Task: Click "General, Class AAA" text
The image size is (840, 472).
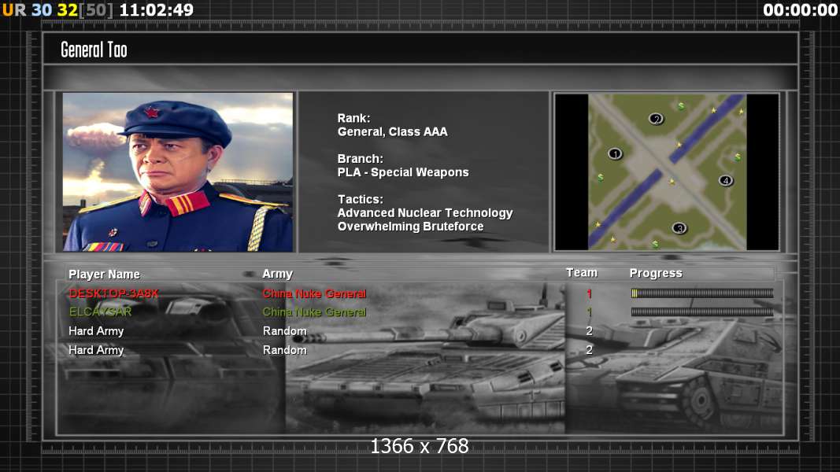Action: [x=392, y=131]
